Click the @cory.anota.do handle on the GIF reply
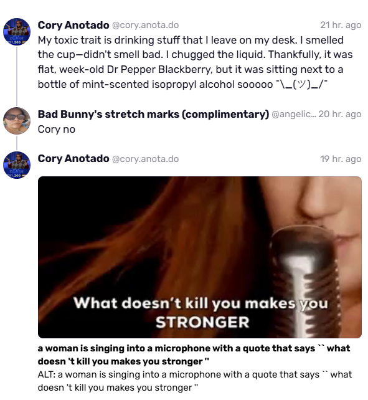Viewport: 368px width, 400px height. (x=145, y=159)
